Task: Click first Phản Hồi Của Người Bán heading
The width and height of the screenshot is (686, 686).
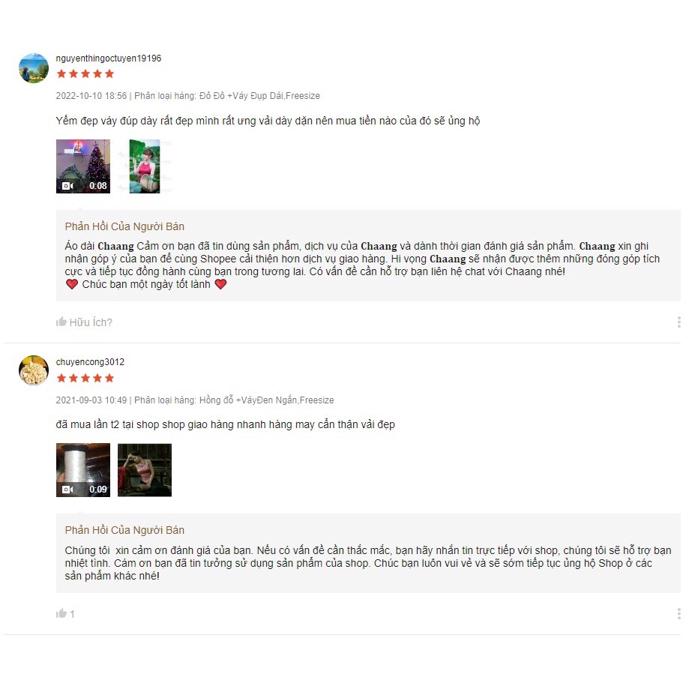Action: pos(124,226)
